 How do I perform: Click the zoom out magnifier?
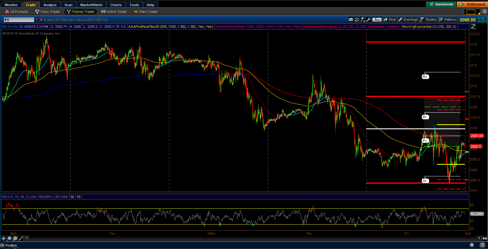tap(15, 238)
